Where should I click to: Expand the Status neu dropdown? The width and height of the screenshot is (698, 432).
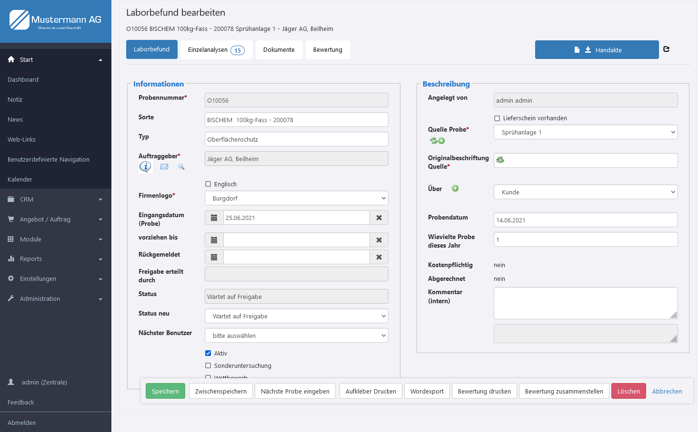[297, 316]
